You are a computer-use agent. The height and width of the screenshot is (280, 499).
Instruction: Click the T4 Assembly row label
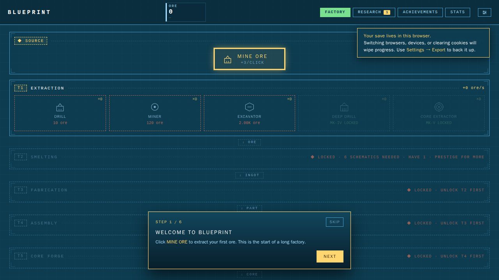point(44,223)
